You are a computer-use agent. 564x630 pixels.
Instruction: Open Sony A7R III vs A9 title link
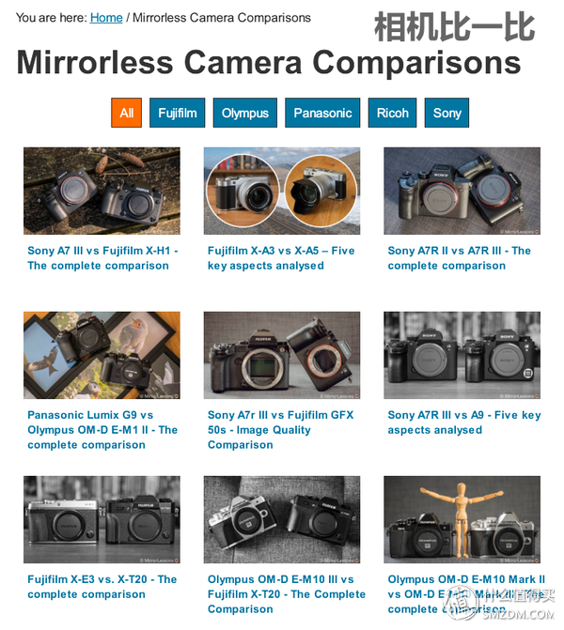click(464, 423)
